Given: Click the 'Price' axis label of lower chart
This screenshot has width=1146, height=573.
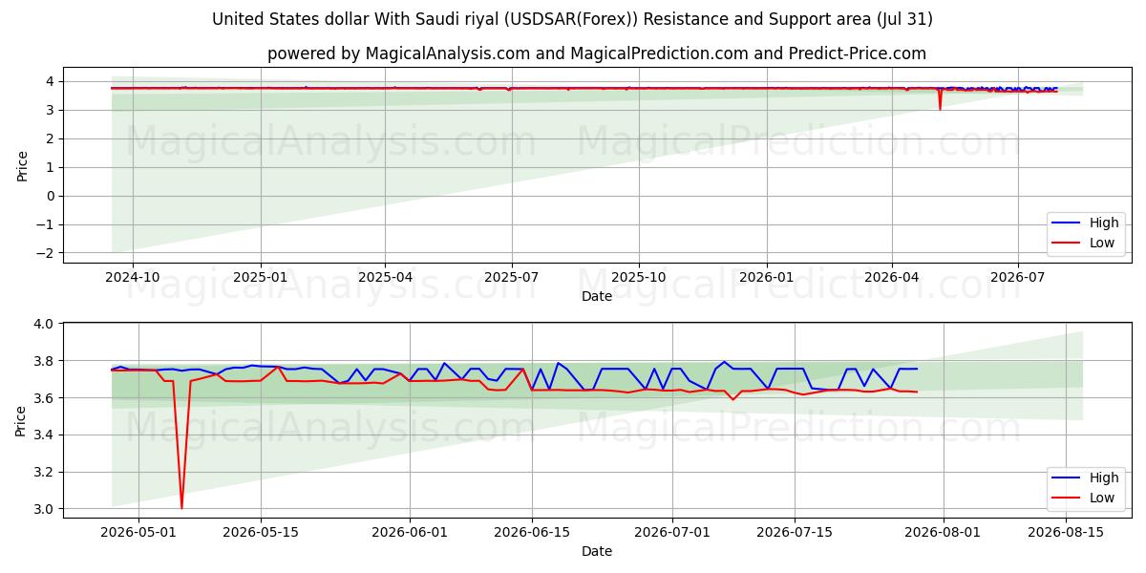Looking at the screenshot, I should click(x=22, y=420).
